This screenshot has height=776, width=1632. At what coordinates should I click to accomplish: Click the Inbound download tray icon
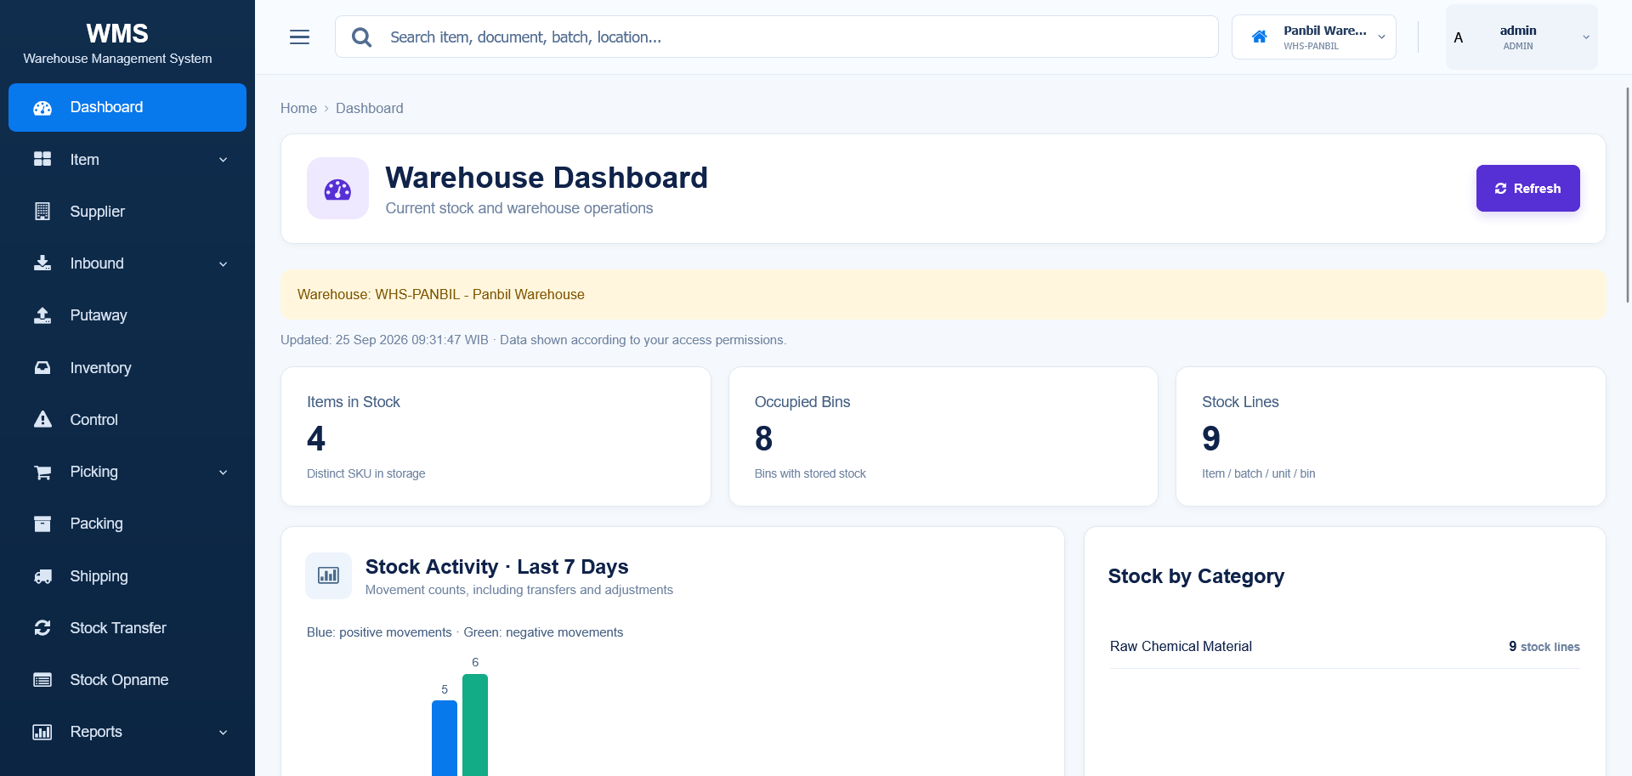(42, 263)
